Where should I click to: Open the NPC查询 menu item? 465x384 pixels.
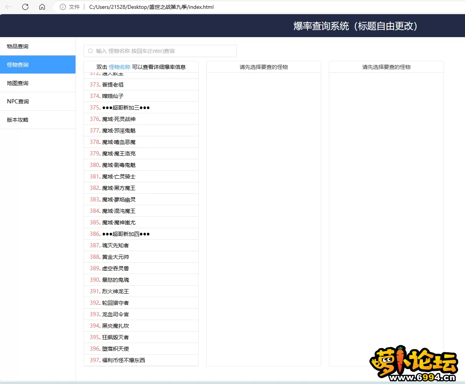[38, 101]
